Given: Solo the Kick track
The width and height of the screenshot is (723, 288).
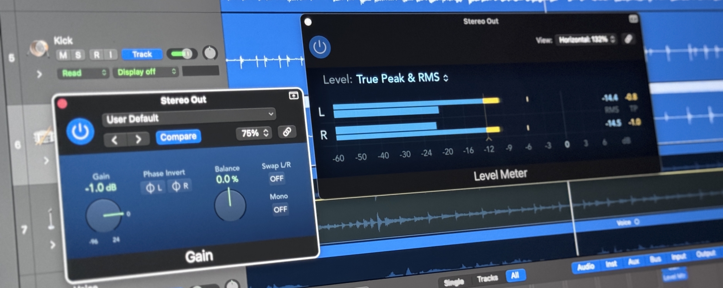Looking at the screenshot, I should (78, 55).
